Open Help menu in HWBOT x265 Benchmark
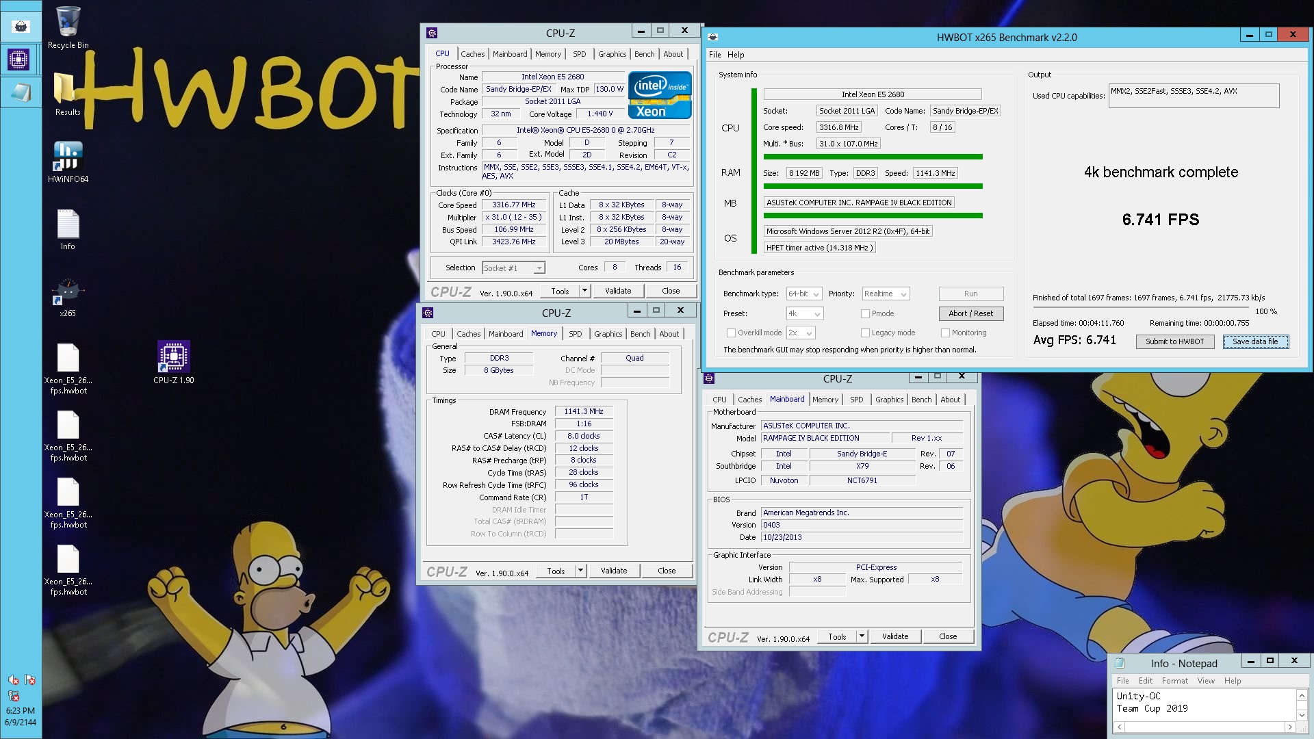Screen dimensions: 1314x739 click(736, 55)
